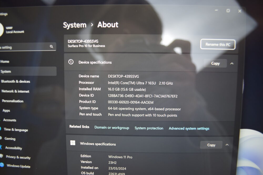Open System protection link
This screenshot has height=175, width=263.
pos(149,128)
